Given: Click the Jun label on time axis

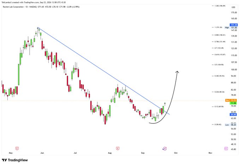Looking at the screenshot, I should pos(42,153).
